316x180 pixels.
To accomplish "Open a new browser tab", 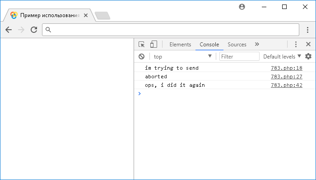I will (102, 16).
